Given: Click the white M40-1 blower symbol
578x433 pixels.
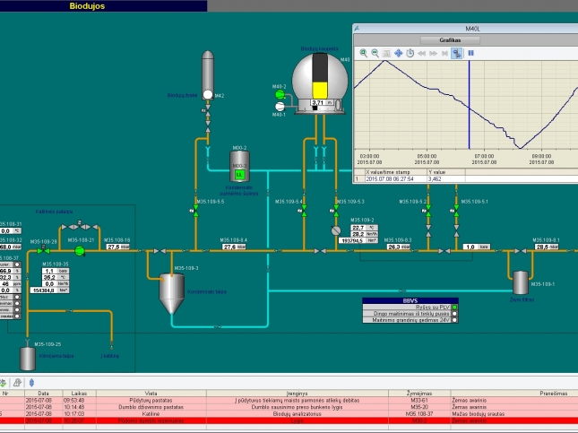Looking at the screenshot, I should coord(280,107).
